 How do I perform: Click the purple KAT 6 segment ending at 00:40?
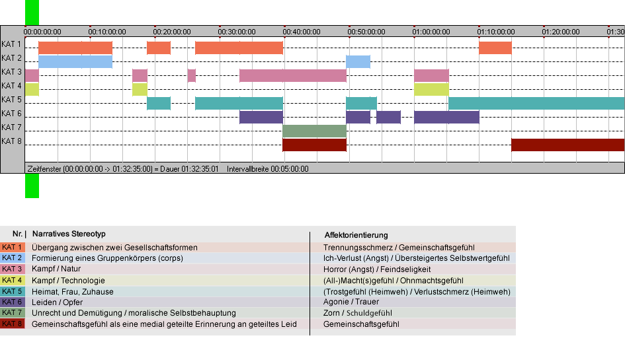point(261,117)
